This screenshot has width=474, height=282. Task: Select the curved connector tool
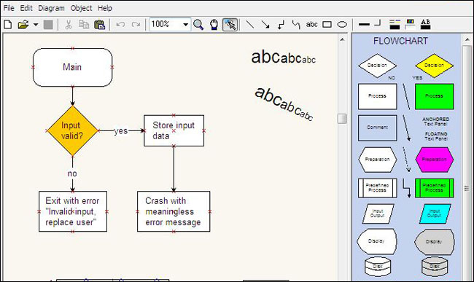coord(296,25)
